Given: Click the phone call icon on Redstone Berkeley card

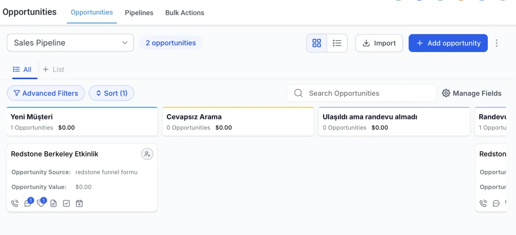Looking at the screenshot, I should coord(15,203).
